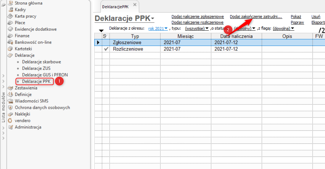The width and height of the screenshot is (325, 169).
Task: Click Dodaj zakończenie zatrudni... link
Action: (256, 17)
